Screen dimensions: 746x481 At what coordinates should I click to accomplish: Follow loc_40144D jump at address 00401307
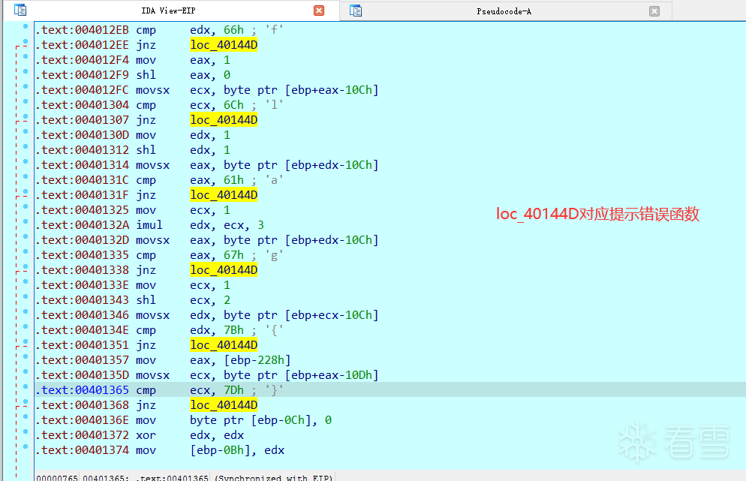coord(224,120)
